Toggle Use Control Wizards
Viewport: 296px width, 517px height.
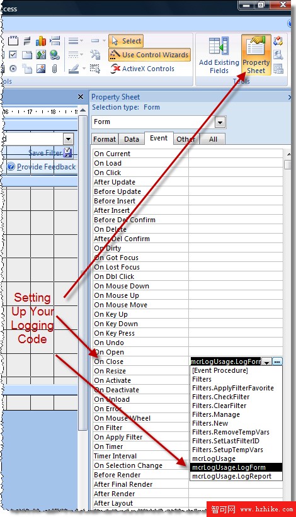pos(150,55)
